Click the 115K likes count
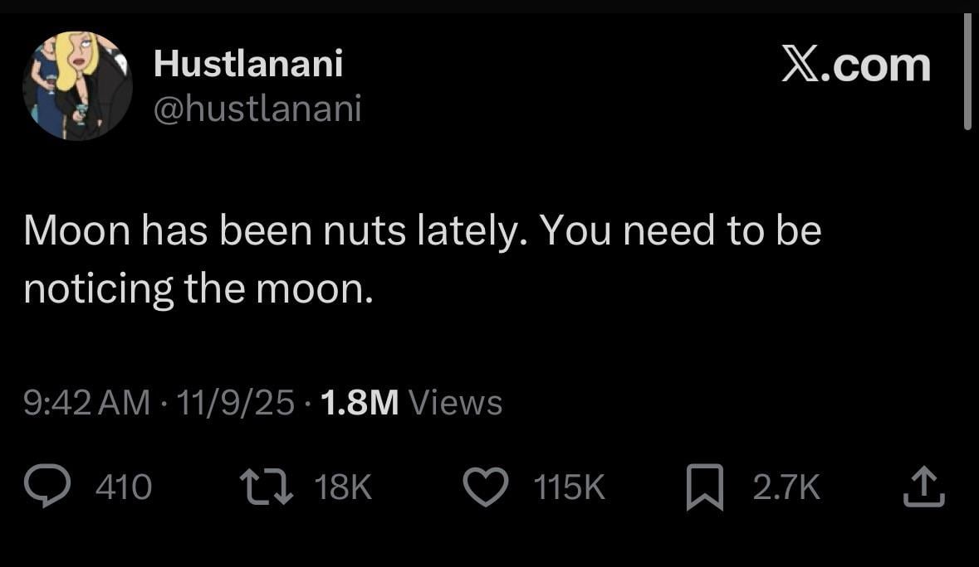Image resolution: width=979 pixels, height=567 pixels. point(570,487)
